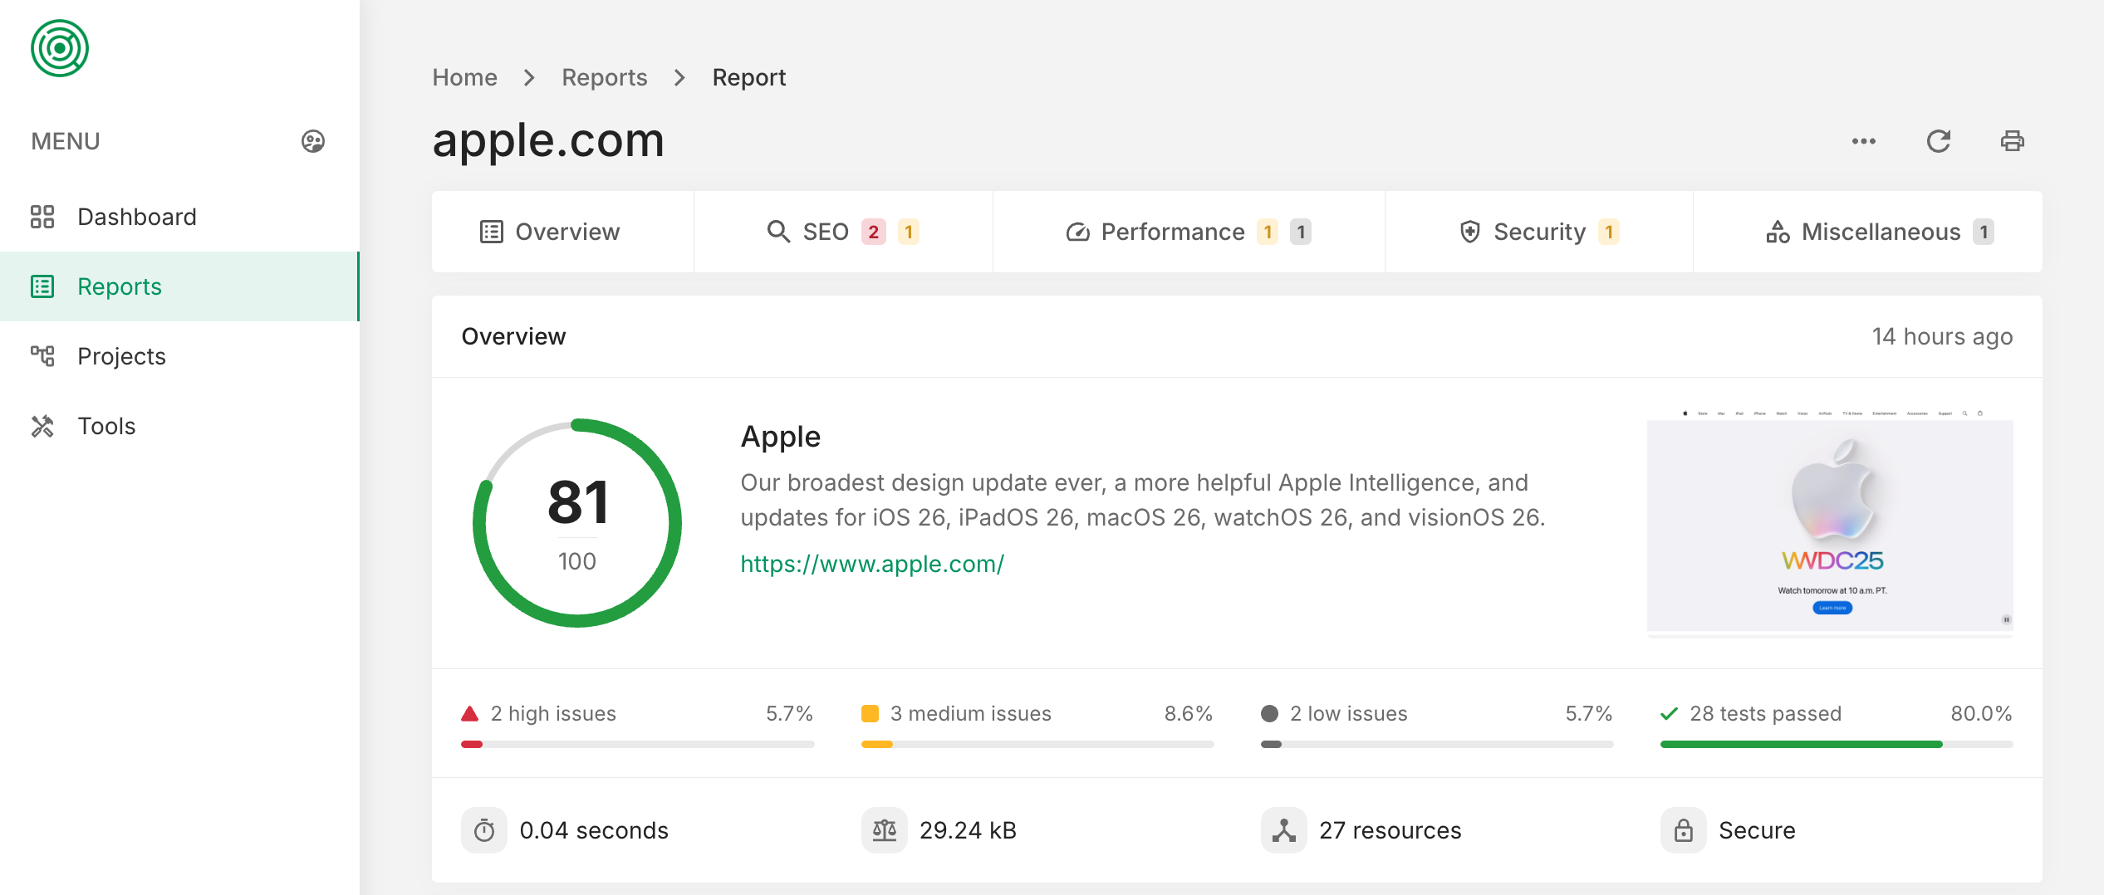Screen dimensions: 2104x895
Task: Click the tests passed green progress bar
Action: (1837, 745)
